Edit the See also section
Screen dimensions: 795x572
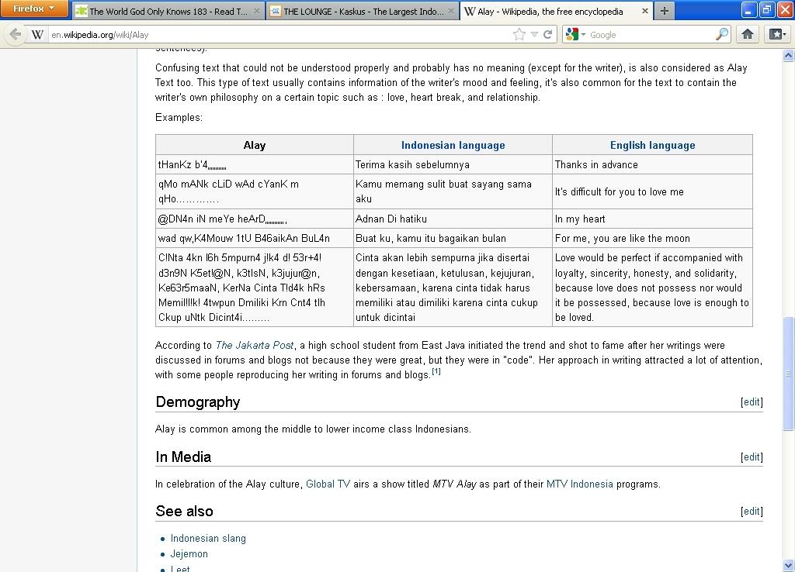pos(752,512)
